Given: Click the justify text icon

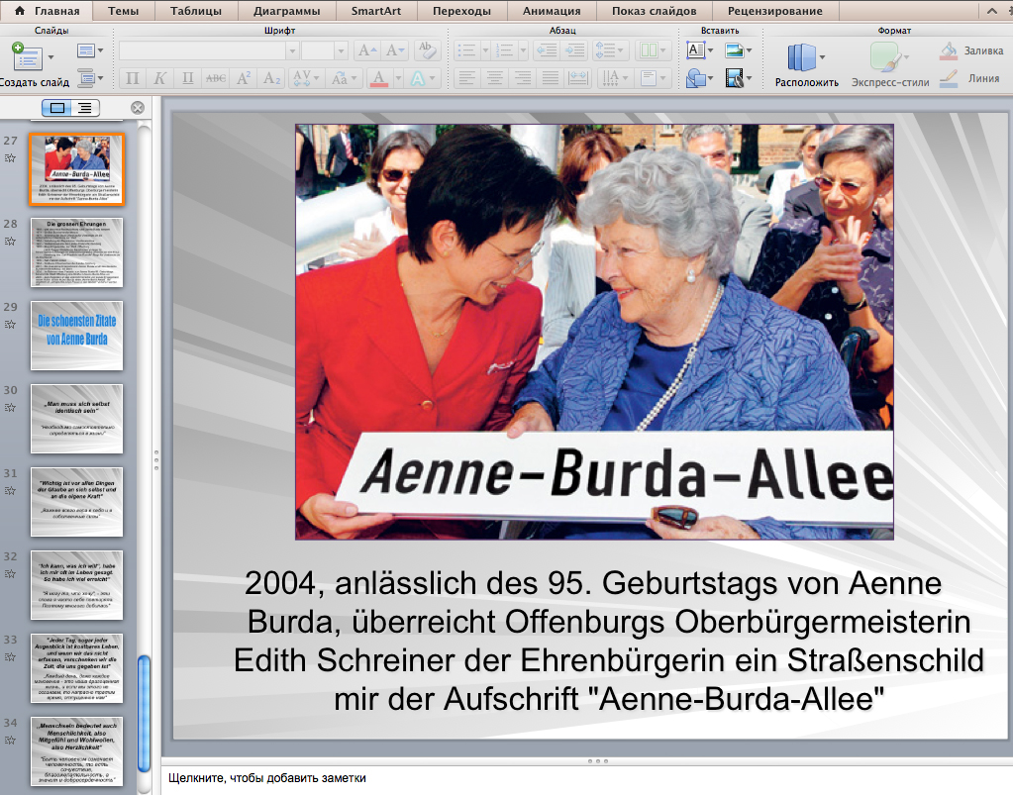Looking at the screenshot, I should [x=550, y=78].
